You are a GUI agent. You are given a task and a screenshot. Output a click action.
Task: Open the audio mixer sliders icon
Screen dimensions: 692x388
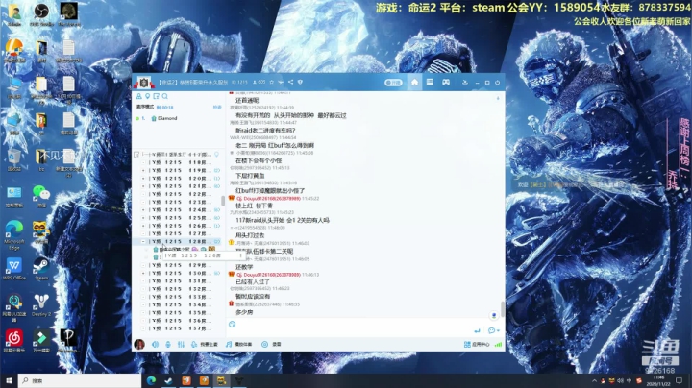coord(181,345)
